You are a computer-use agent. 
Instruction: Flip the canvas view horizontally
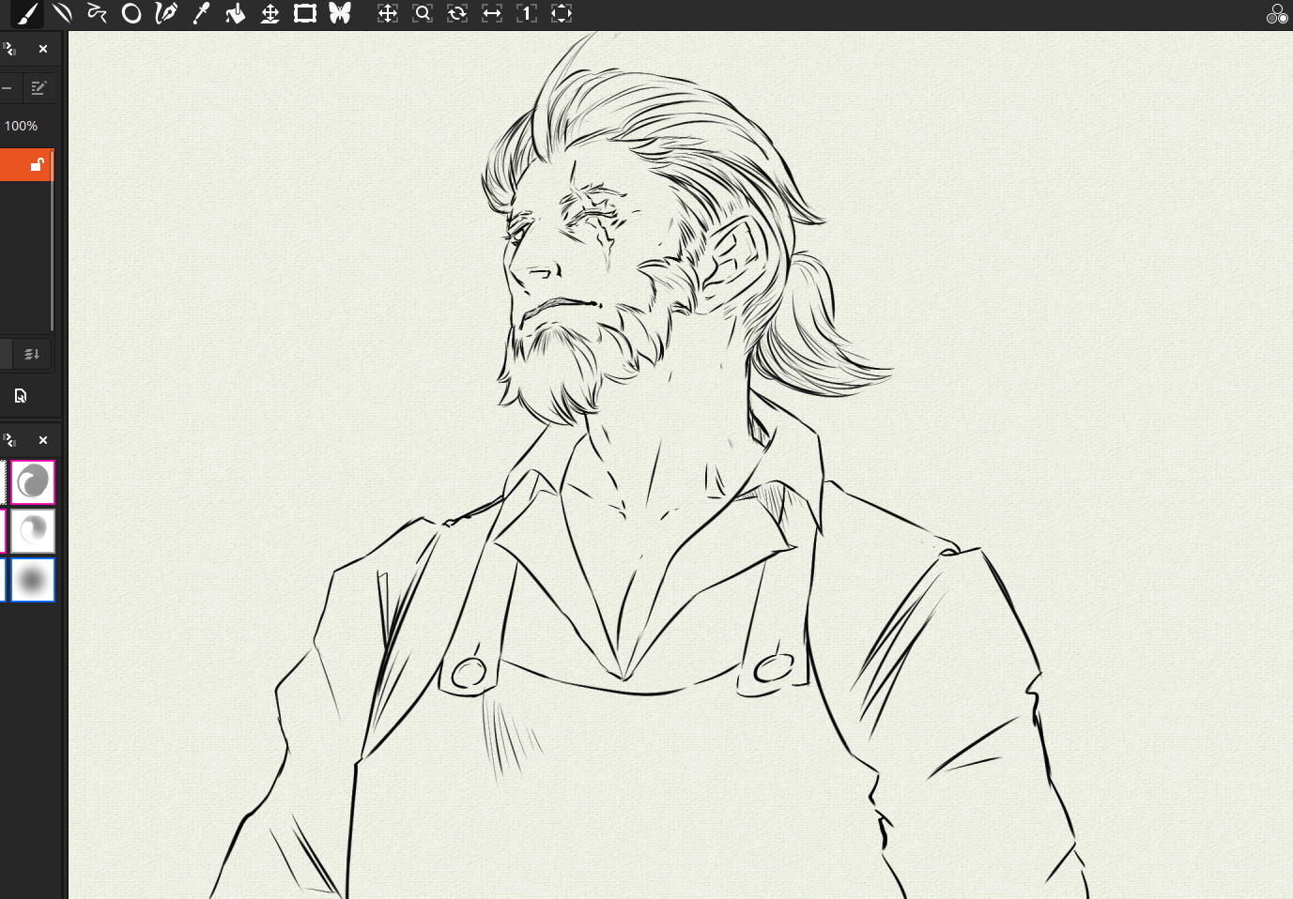(492, 13)
